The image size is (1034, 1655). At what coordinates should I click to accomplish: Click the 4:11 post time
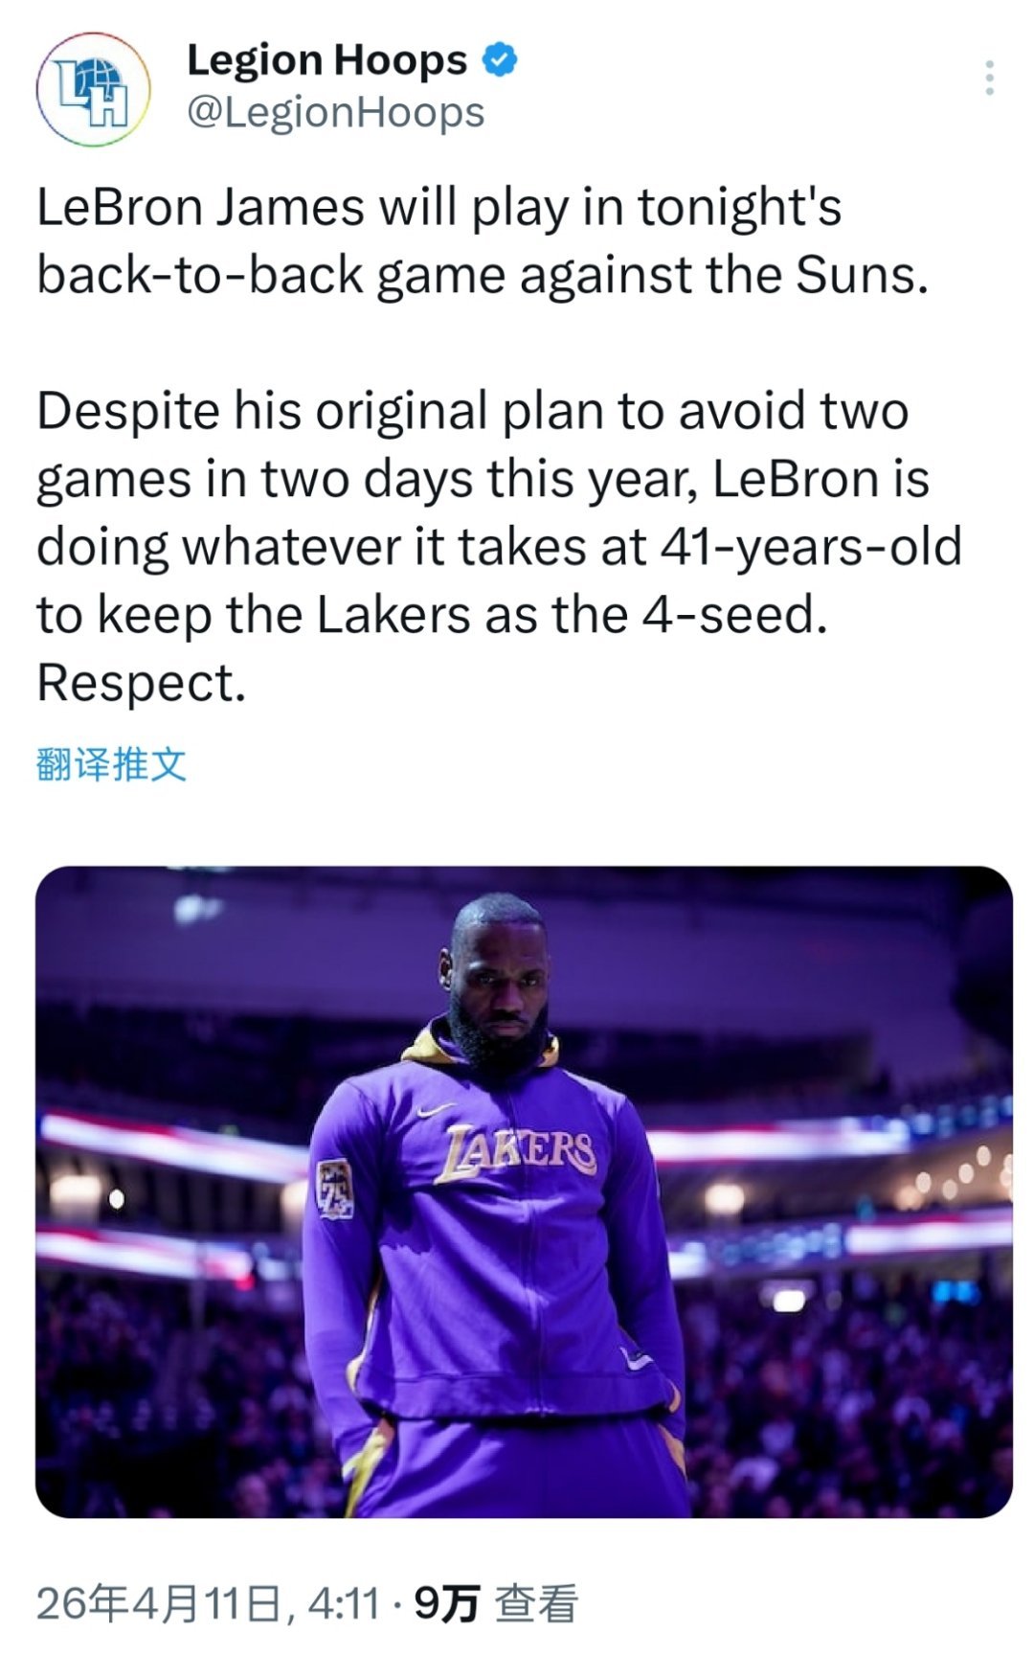coord(344,1603)
